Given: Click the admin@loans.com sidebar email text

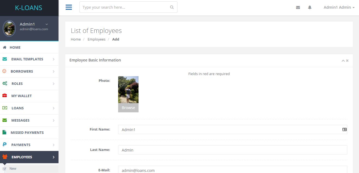Looking at the screenshot, I should (34, 29).
